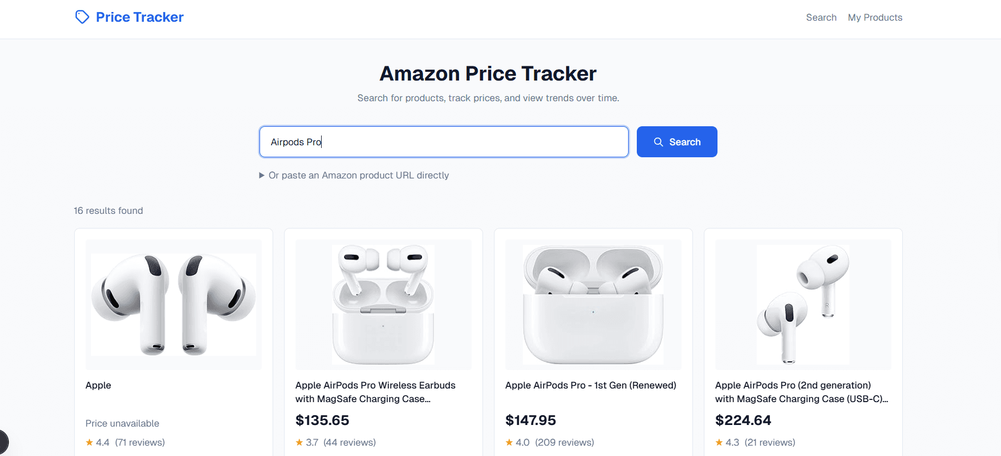
Task: Click inside the Airpods Pro search field
Action: click(x=443, y=141)
